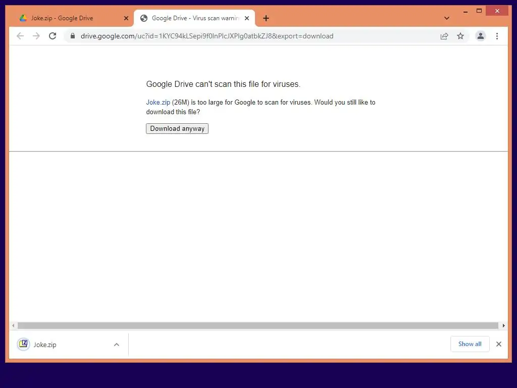
Task: Click the URL in the address bar
Action: (207, 36)
